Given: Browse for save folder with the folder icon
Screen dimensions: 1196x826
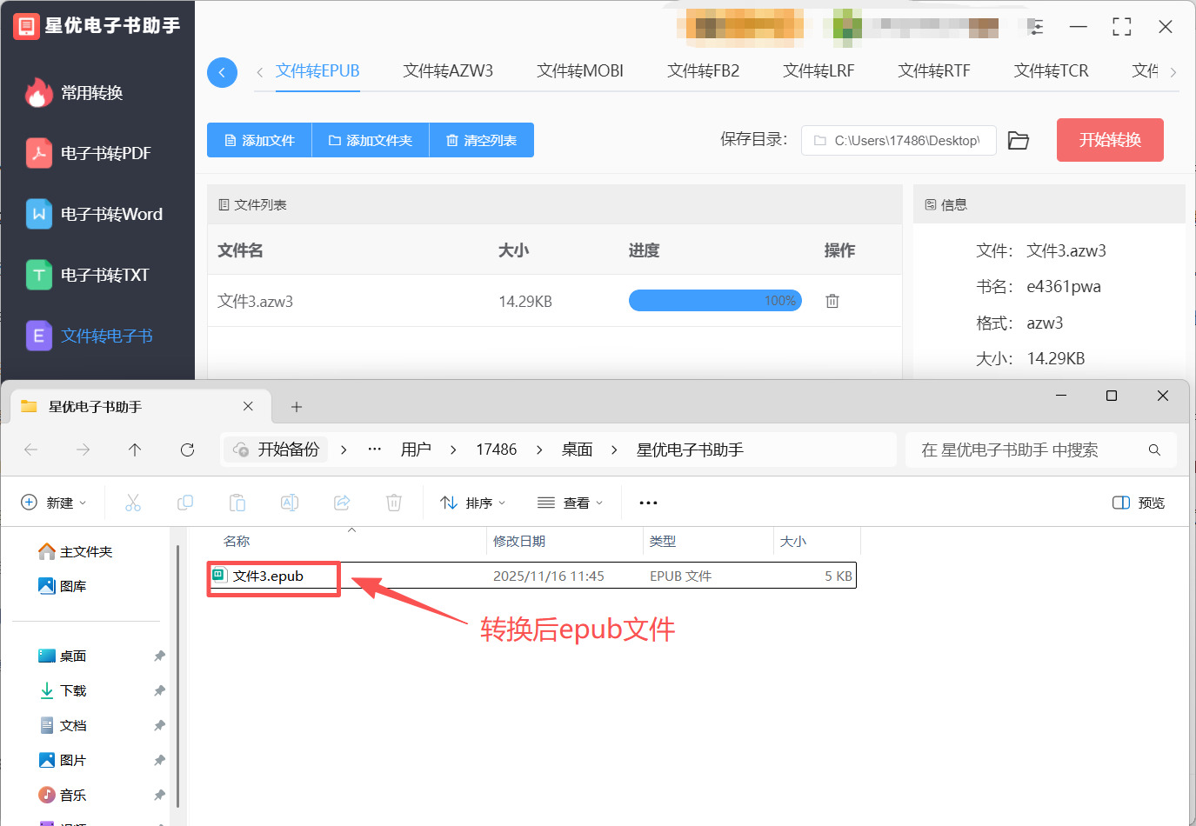Looking at the screenshot, I should click(1019, 140).
